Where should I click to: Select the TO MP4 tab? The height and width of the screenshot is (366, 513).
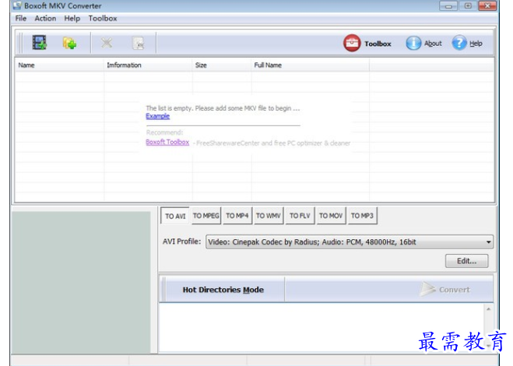point(237,216)
